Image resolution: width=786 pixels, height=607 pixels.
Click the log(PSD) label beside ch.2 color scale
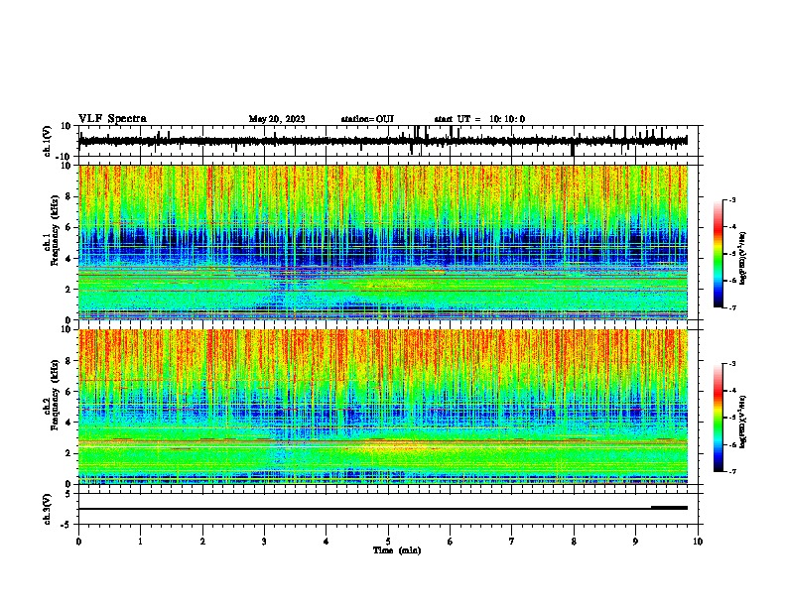pos(744,422)
